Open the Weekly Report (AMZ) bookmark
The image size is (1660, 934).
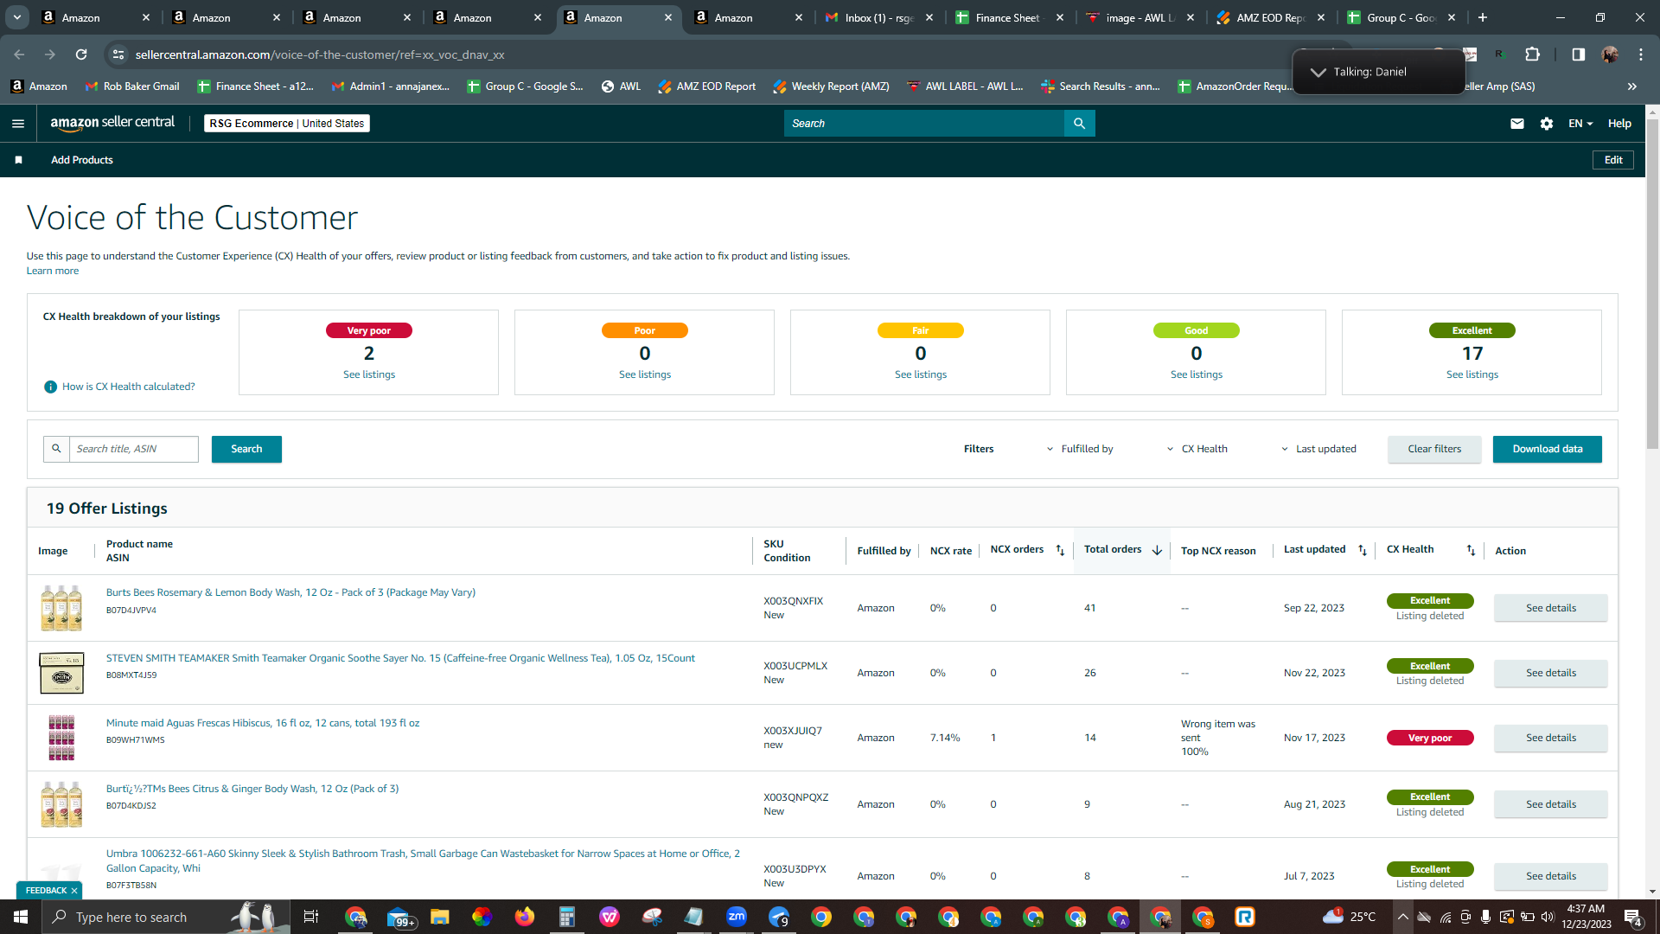pyautogui.click(x=831, y=86)
